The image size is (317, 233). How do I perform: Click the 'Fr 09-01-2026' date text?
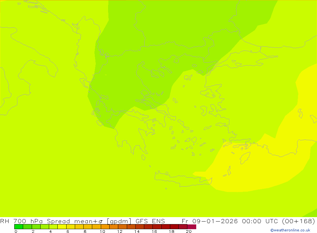(x=210, y=221)
